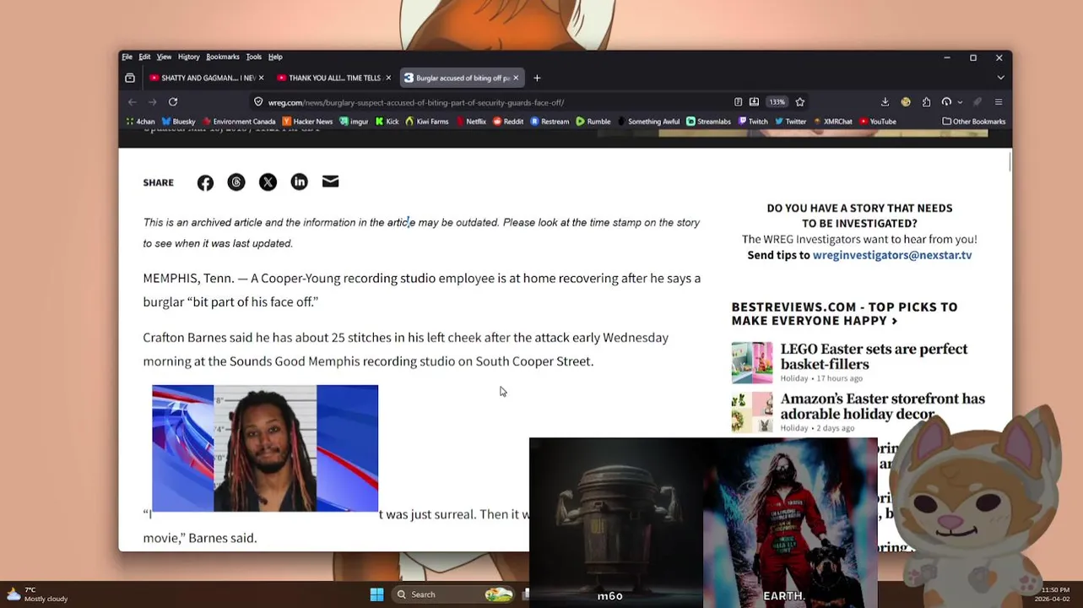Click the suspect mugshot image
This screenshot has width=1083, height=608.
[x=265, y=448]
